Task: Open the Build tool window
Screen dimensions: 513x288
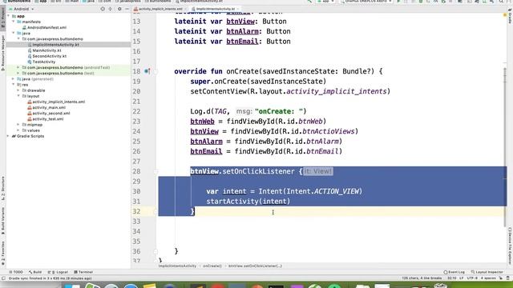Action: 35,272
